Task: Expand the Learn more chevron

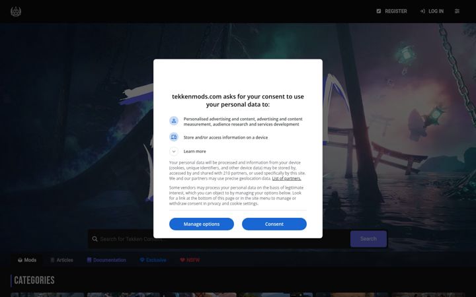Action: pyautogui.click(x=174, y=151)
